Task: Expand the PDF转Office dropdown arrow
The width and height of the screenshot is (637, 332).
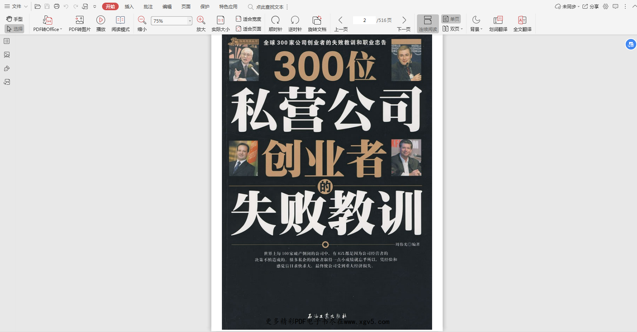Action: pos(61,29)
